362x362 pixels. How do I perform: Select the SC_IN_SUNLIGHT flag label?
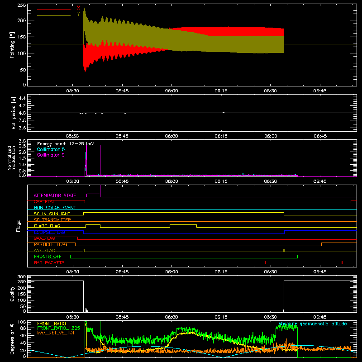coord(52,214)
